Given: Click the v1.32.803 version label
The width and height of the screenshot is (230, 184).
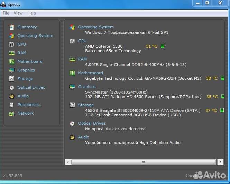Looking at the screenshot, I should tap(12, 176).
